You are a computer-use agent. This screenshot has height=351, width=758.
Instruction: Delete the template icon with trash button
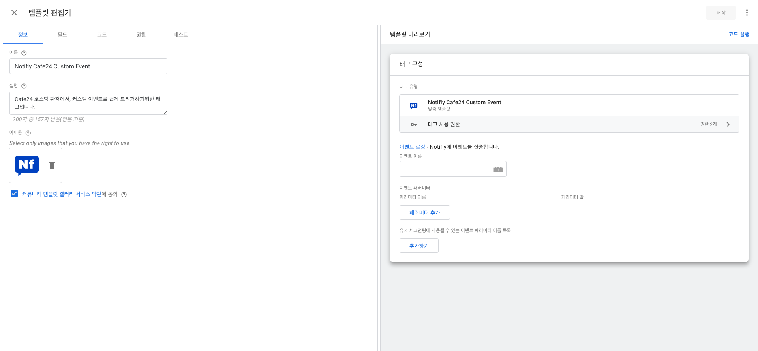tap(52, 165)
